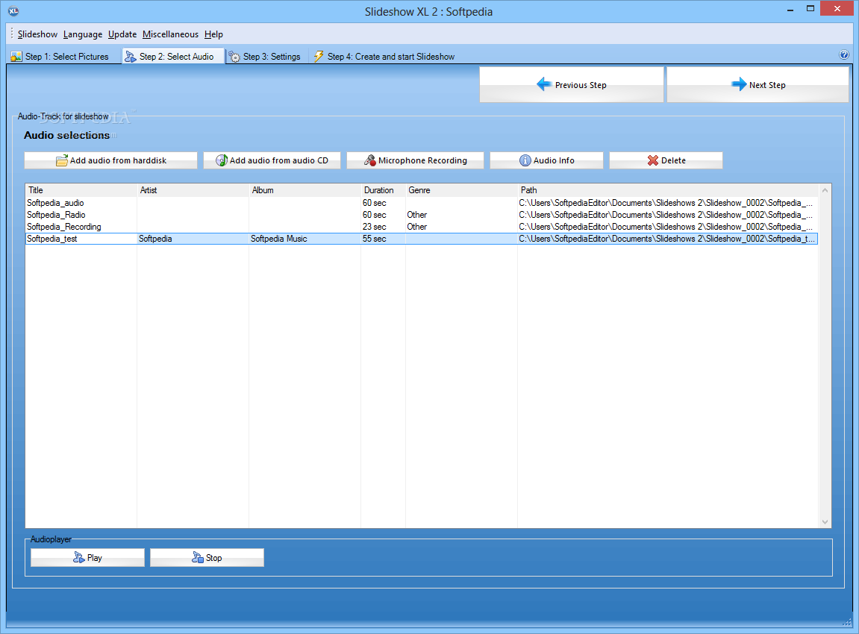Viewport: 859px width, 634px height.
Task: Select the Softpedia_Radio track row
Action: coord(421,215)
